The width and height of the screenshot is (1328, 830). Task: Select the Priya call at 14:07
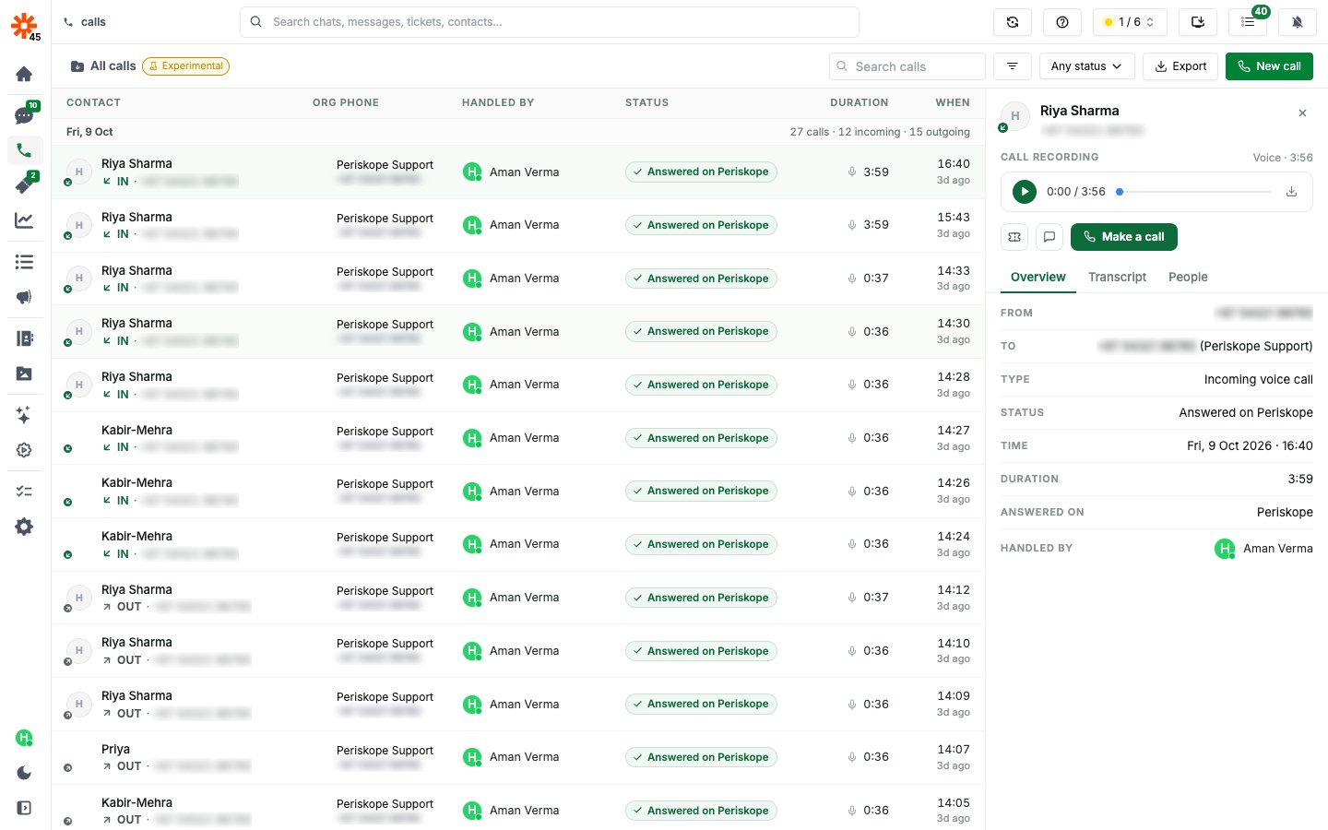point(518,757)
